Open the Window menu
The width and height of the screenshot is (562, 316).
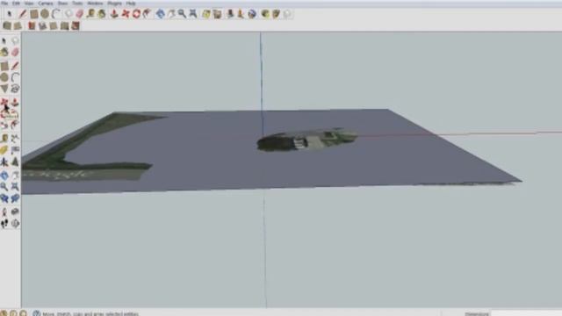[x=95, y=4]
